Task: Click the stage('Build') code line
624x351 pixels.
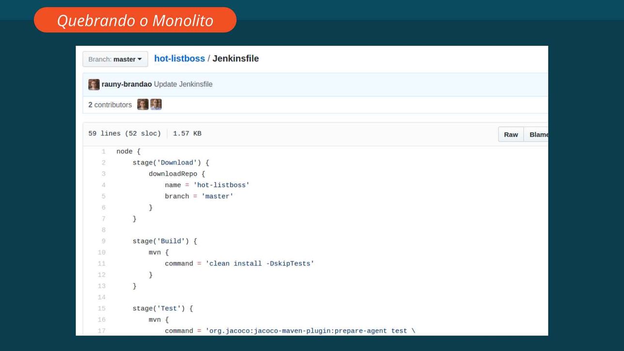Action: pos(165,241)
